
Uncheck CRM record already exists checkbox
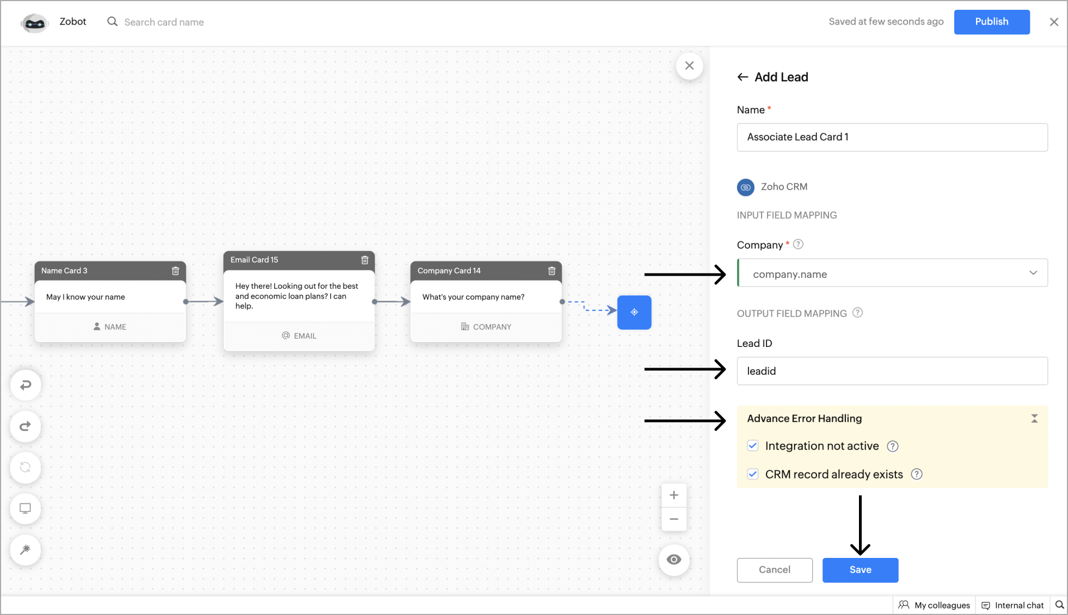[x=753, y=474]
